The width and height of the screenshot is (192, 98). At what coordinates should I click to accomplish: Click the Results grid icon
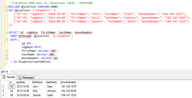pyautogui.click(x=4, y=77)
